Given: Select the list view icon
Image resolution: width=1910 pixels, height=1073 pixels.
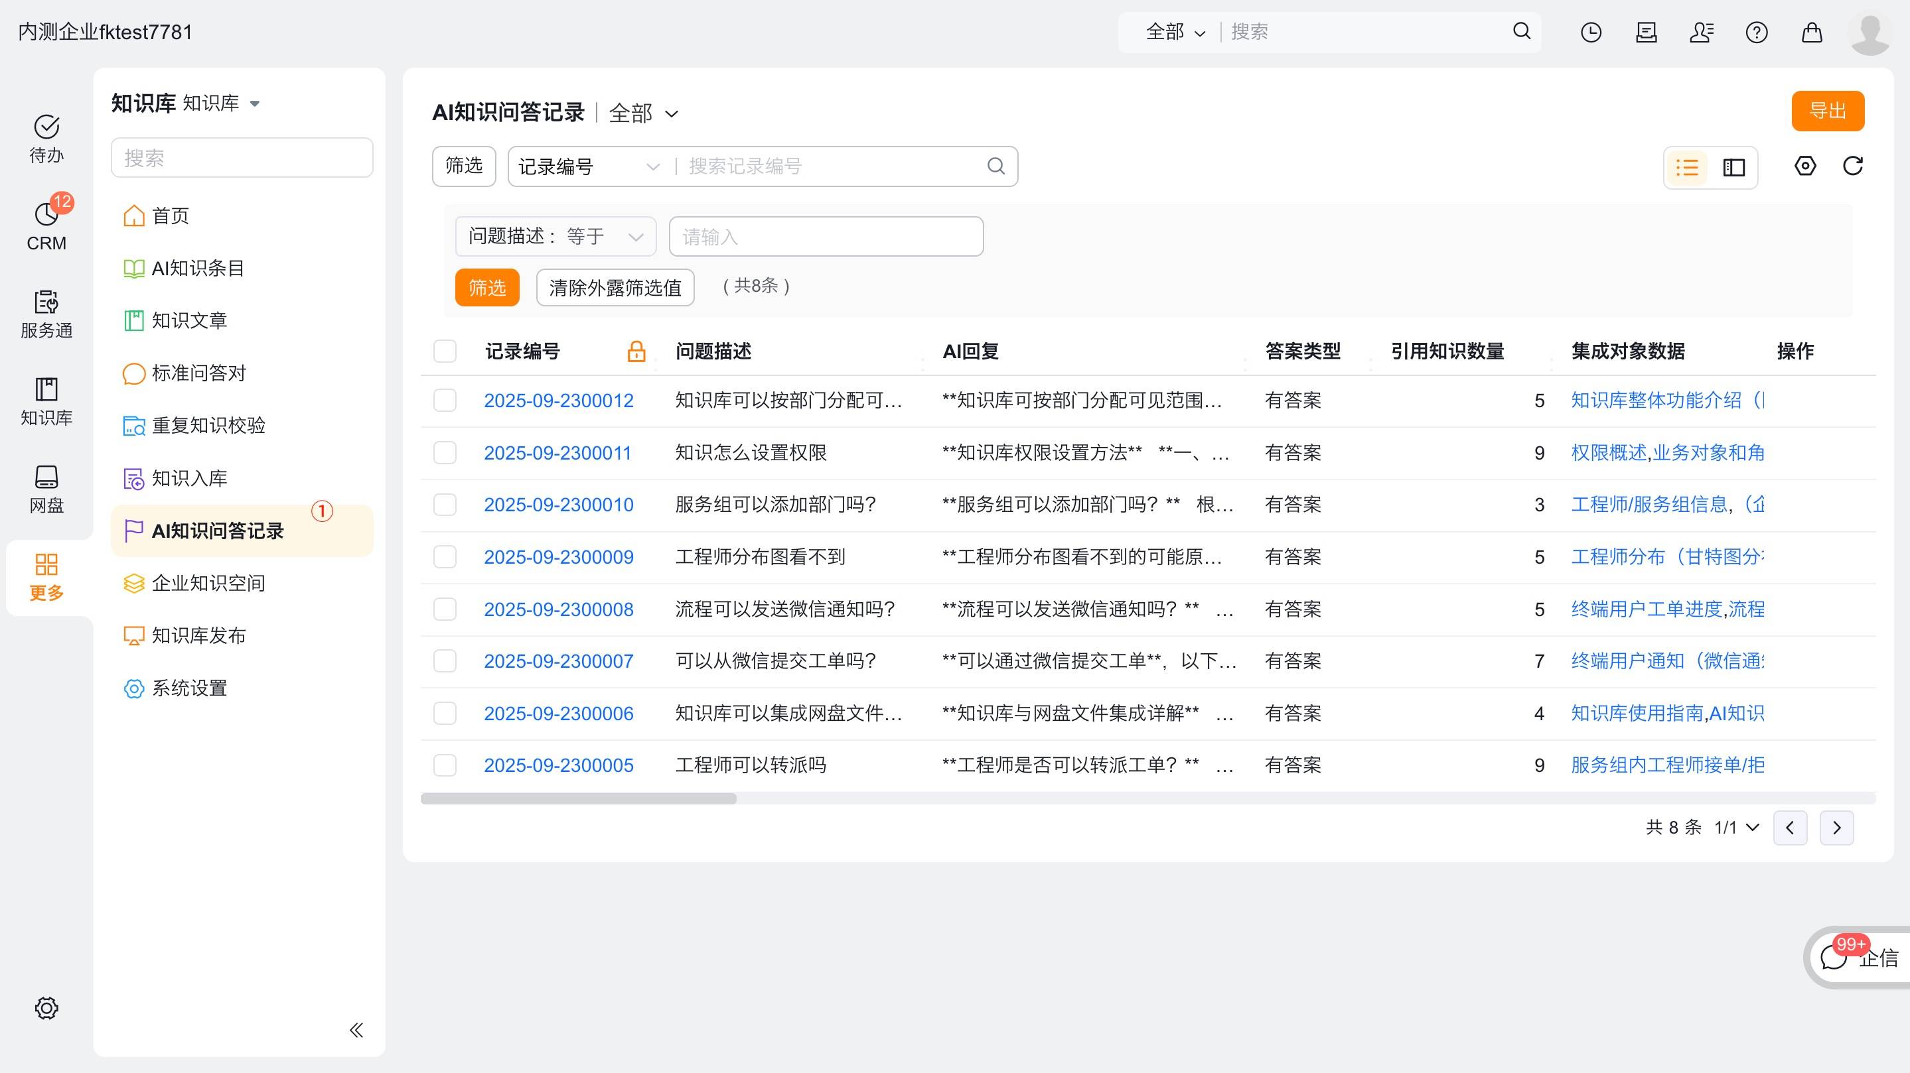Looking at the screenshot, I should pyautogui.click(x=1687, y=168).
